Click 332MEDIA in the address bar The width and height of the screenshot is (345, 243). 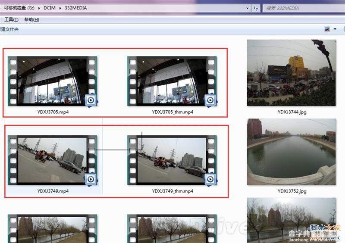pyautogui.click(x=76, y=8)
